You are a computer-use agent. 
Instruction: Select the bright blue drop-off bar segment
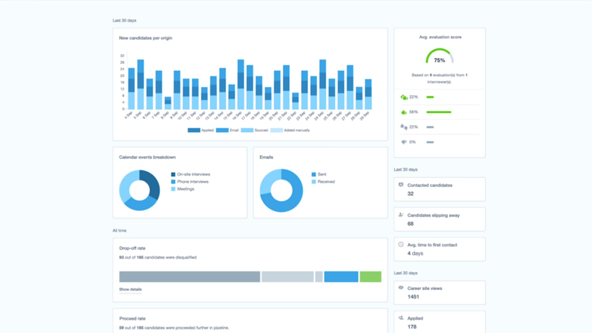[341, 277]
